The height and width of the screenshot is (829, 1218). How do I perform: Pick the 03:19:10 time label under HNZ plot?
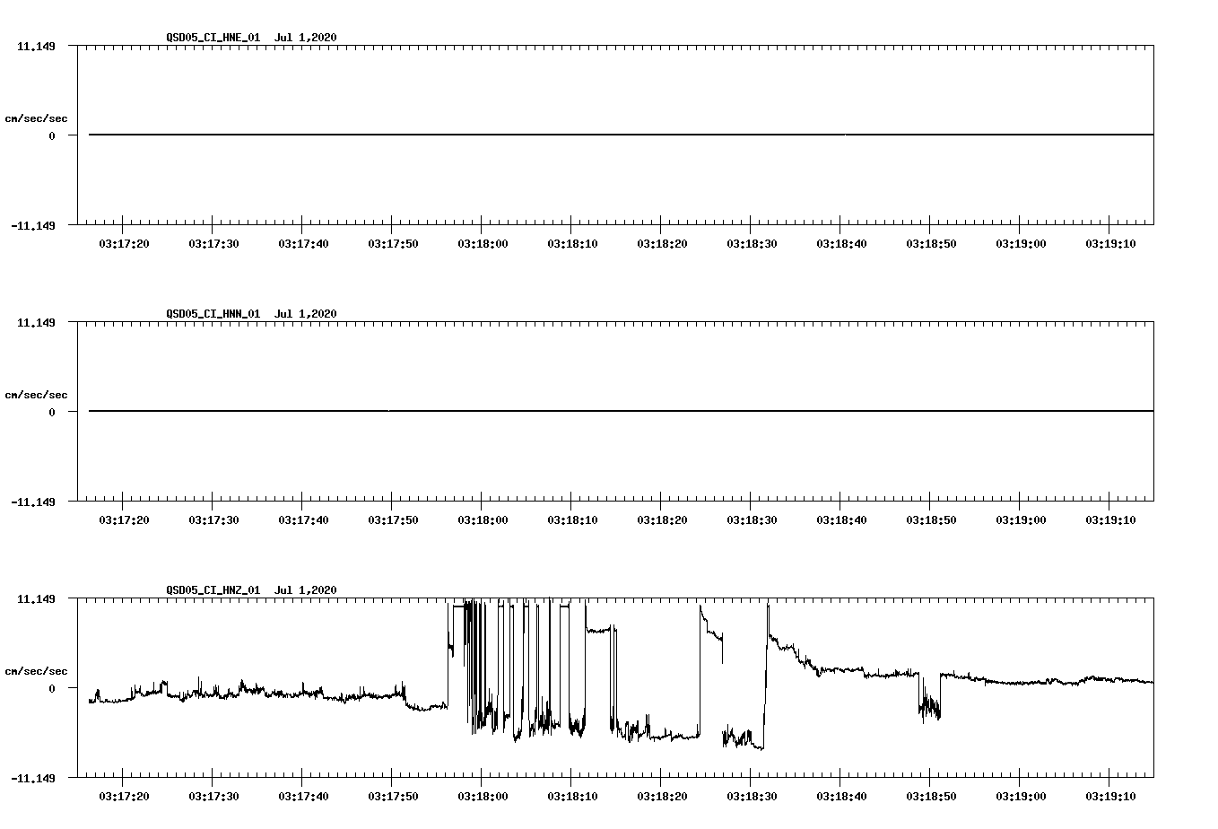1110,797
